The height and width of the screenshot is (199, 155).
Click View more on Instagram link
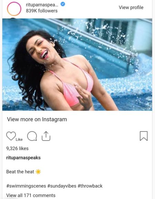click(x=37, y=119)
